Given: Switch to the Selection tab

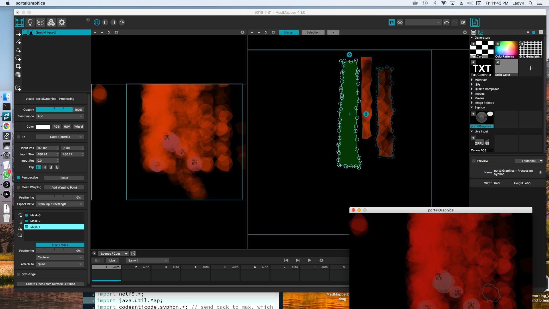Looking at the screenshot, I should (x=313, y=32).
